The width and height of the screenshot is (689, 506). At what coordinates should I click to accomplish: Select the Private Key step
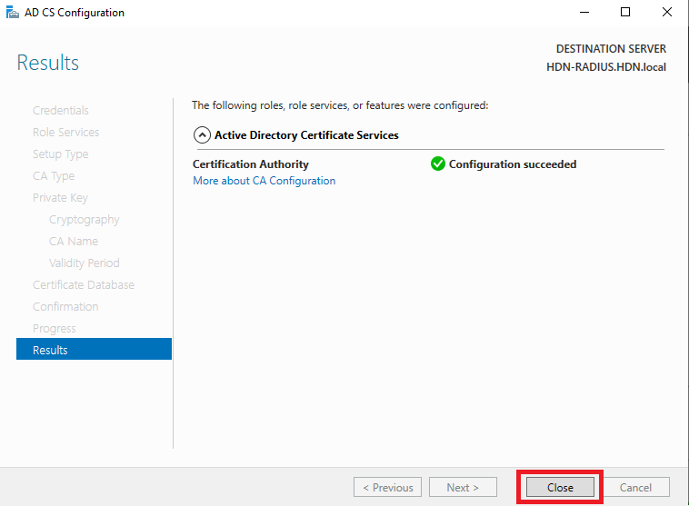[x=60, y=198]
